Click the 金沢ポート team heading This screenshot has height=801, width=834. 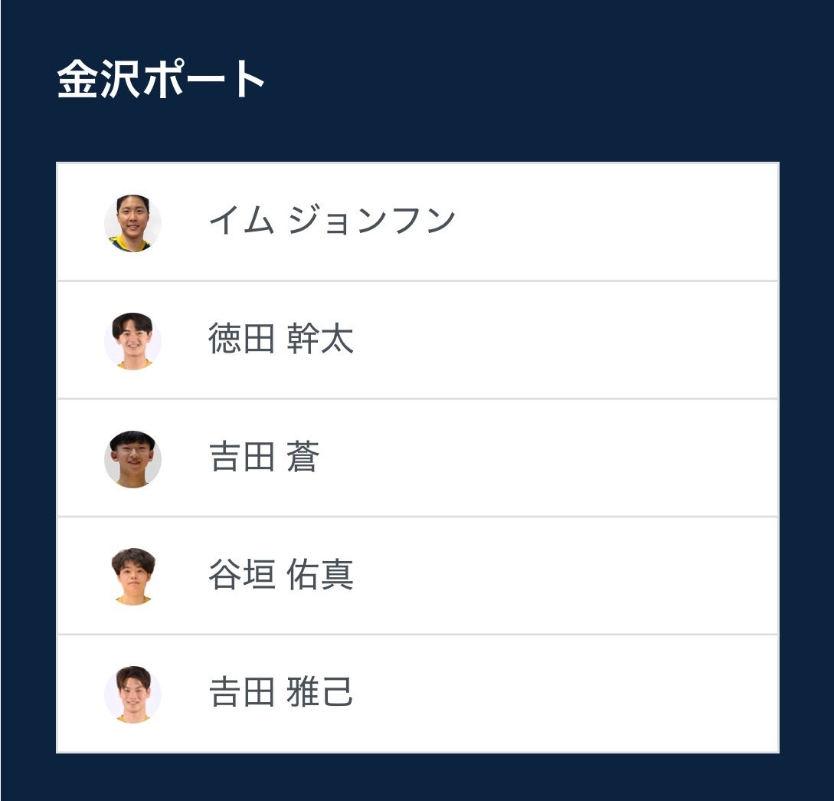[x=162, y=79]
